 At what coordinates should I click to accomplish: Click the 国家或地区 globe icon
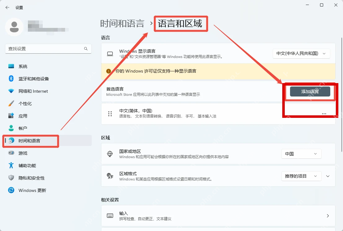coord(110,154)
